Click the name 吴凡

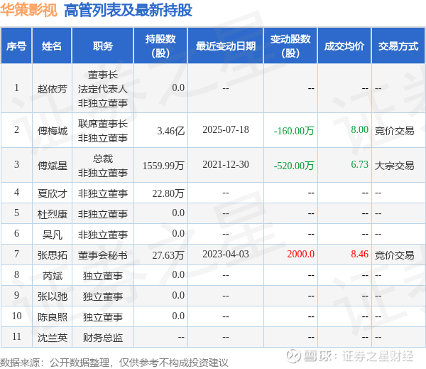click(52, 235)
